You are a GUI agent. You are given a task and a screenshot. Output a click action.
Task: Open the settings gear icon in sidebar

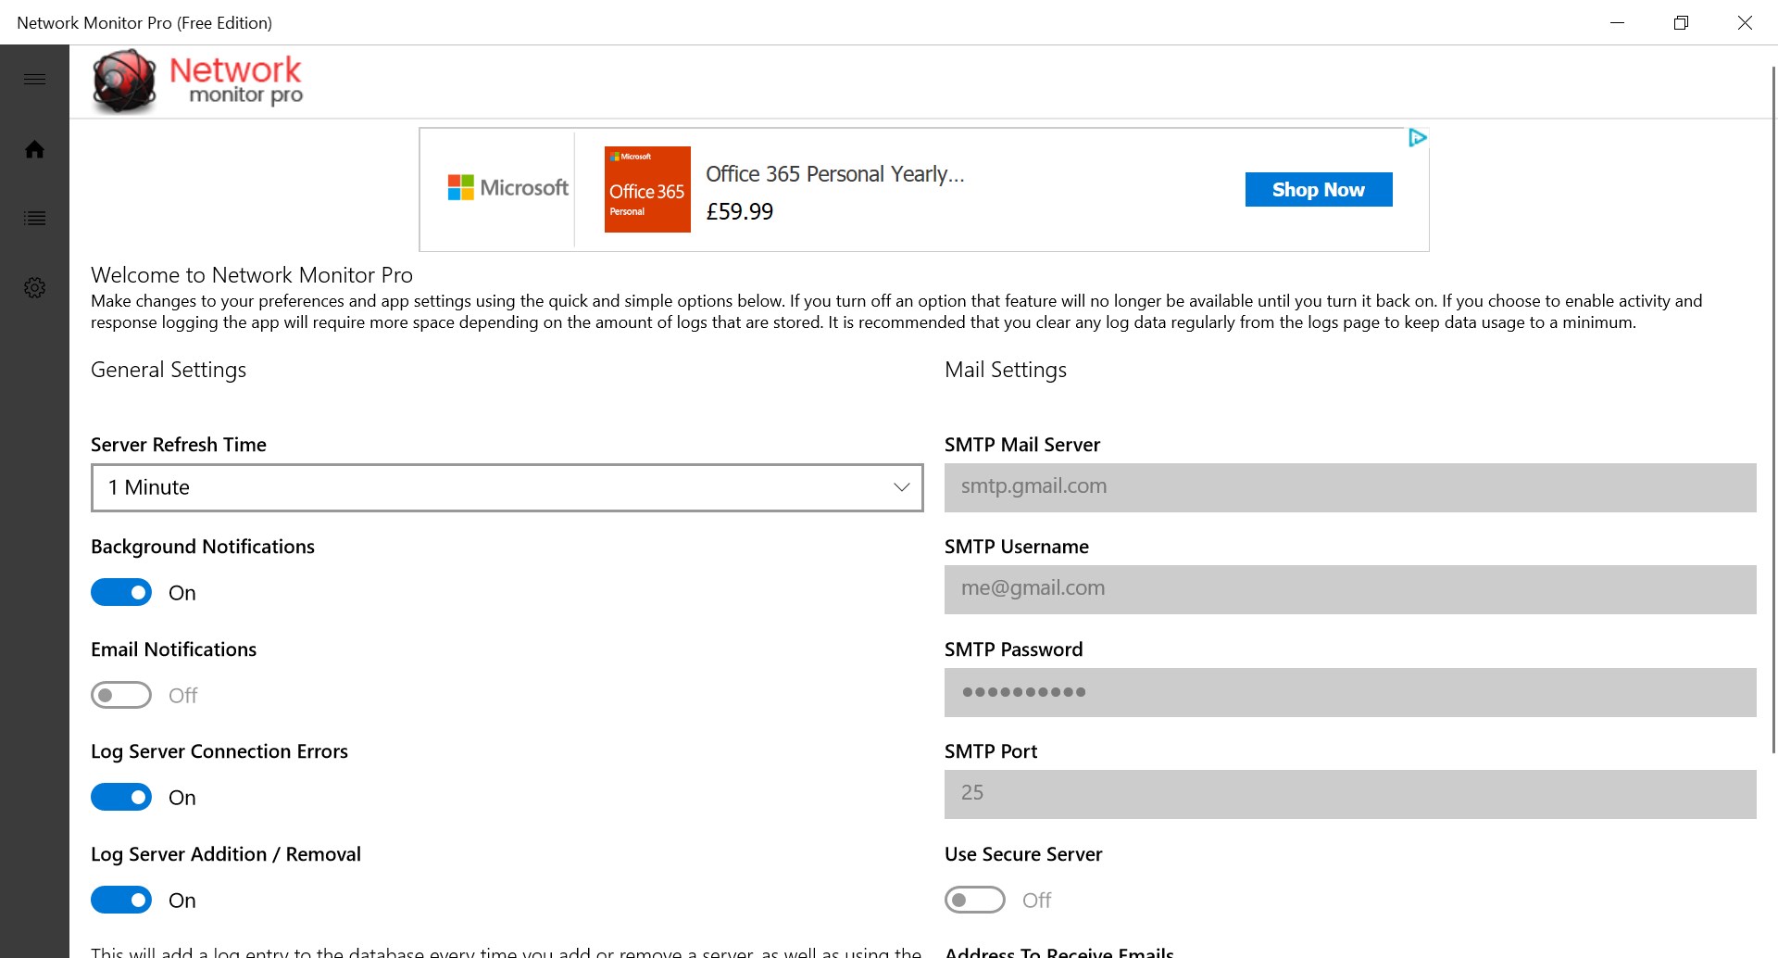(x=34, y=287)
